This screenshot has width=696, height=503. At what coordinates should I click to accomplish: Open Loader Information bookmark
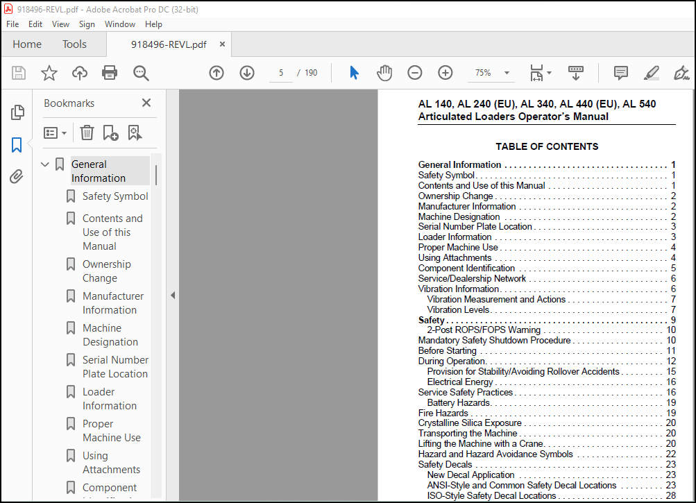click(109, 399)
